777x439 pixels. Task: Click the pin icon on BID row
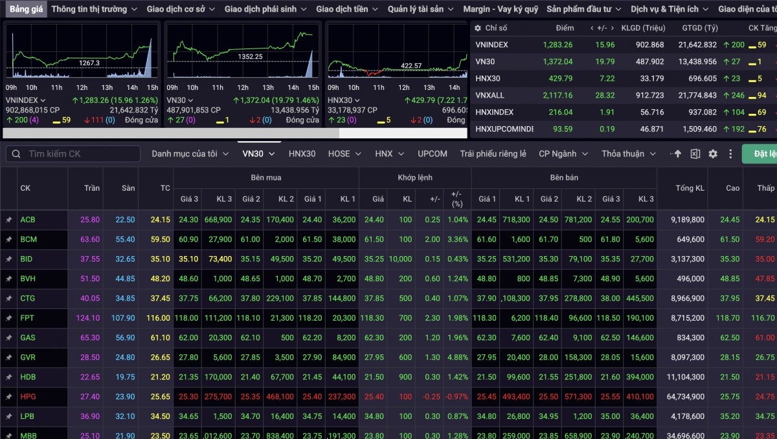pos(9,259)
